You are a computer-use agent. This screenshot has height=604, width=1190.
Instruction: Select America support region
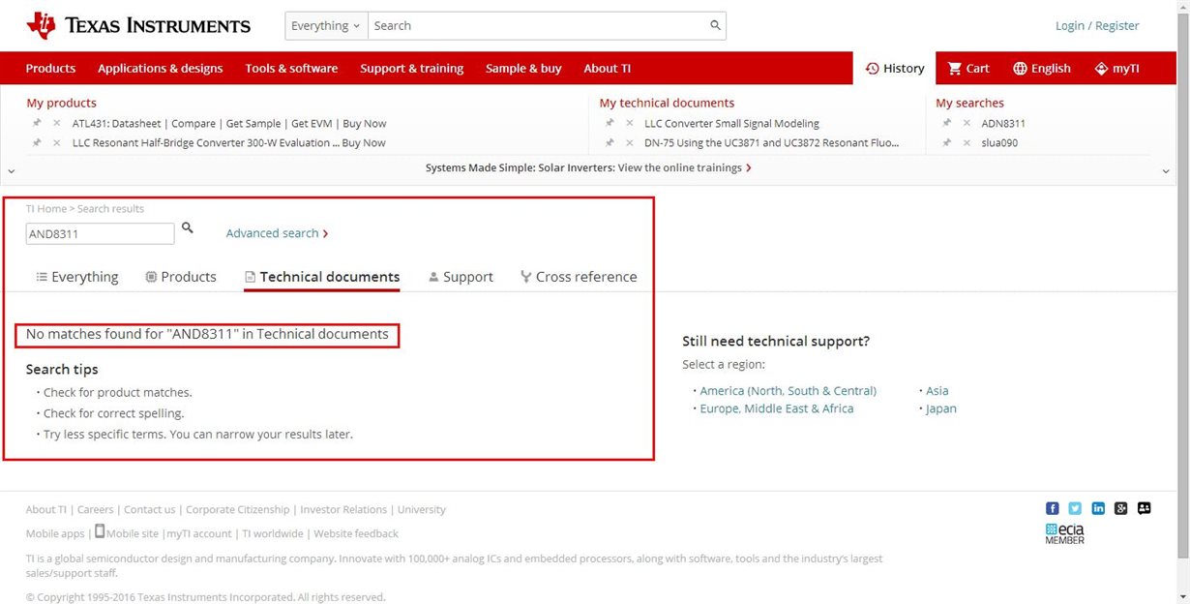point(788,391)
